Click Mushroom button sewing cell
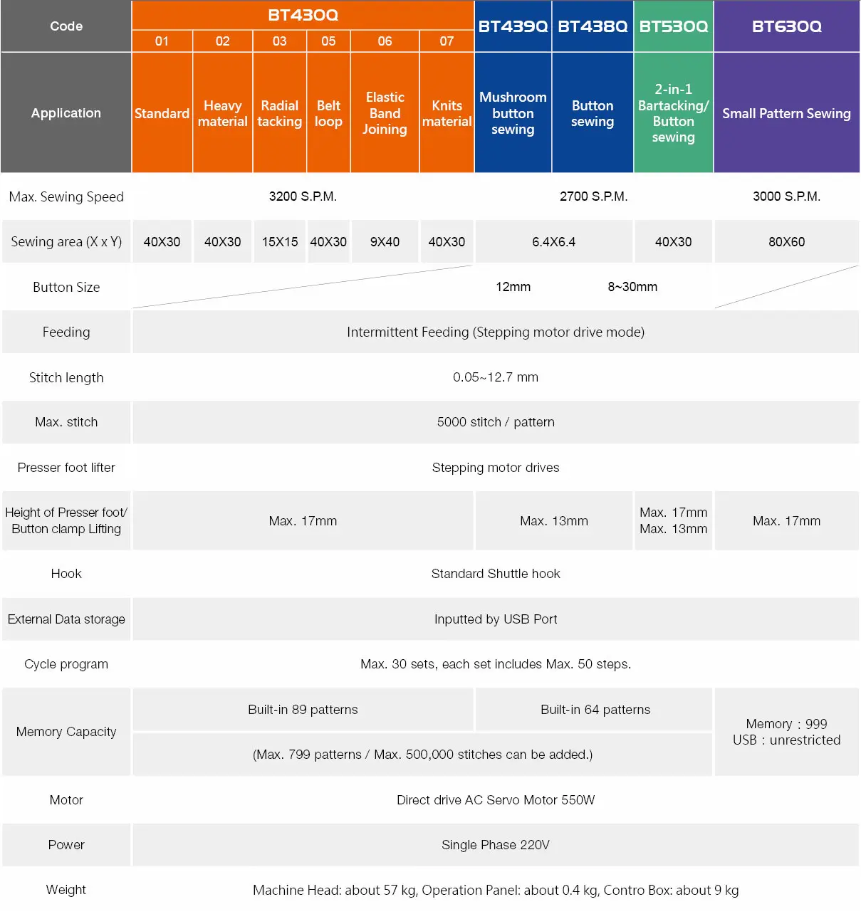The width and height of the screenshot is (861, 919). [x=513, y=113]
